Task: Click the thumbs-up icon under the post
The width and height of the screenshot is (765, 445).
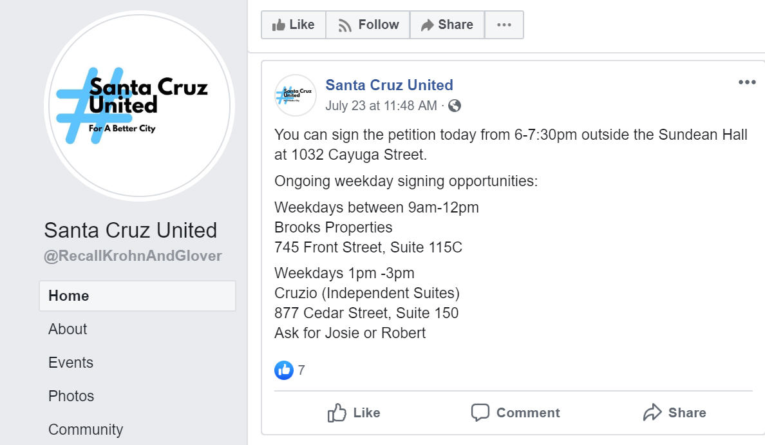Action: coord(337,413)
